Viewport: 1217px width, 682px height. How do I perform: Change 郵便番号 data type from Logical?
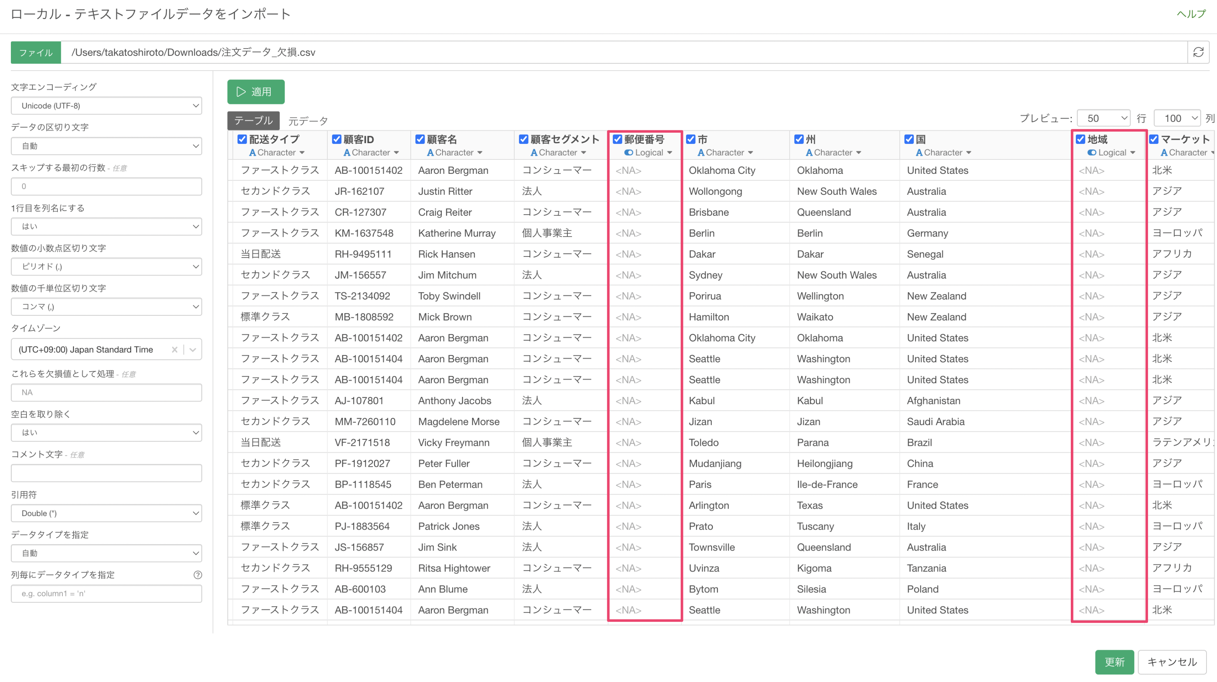pos(648,153)
